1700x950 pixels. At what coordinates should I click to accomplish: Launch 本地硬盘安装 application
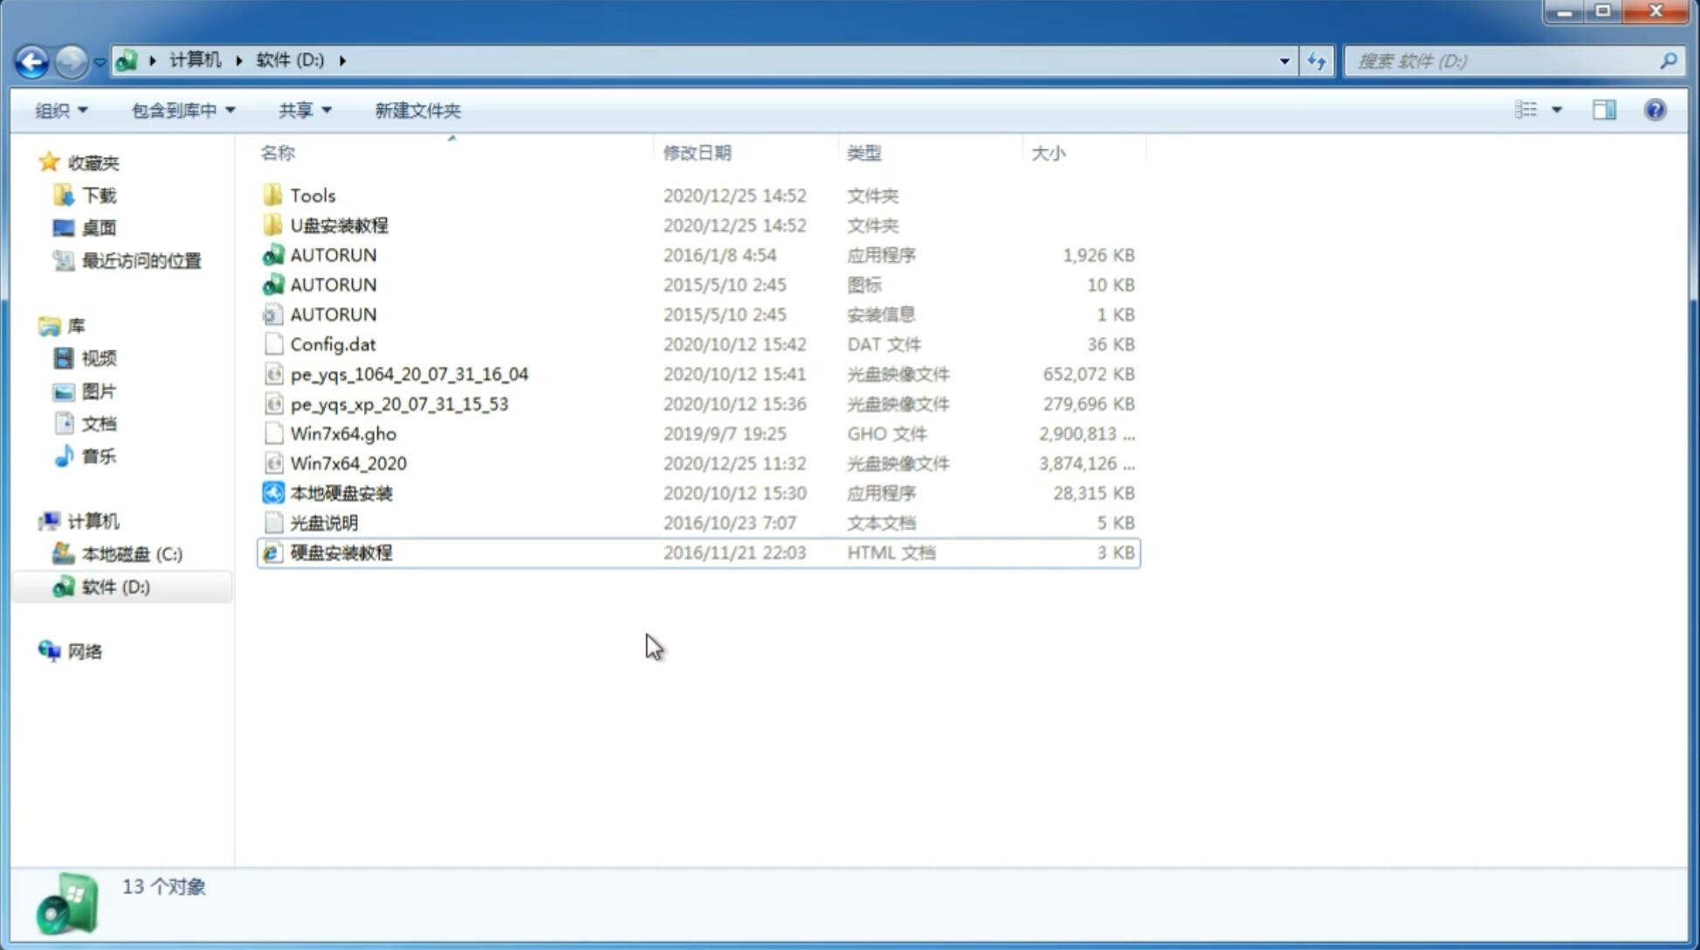point(340,492)
